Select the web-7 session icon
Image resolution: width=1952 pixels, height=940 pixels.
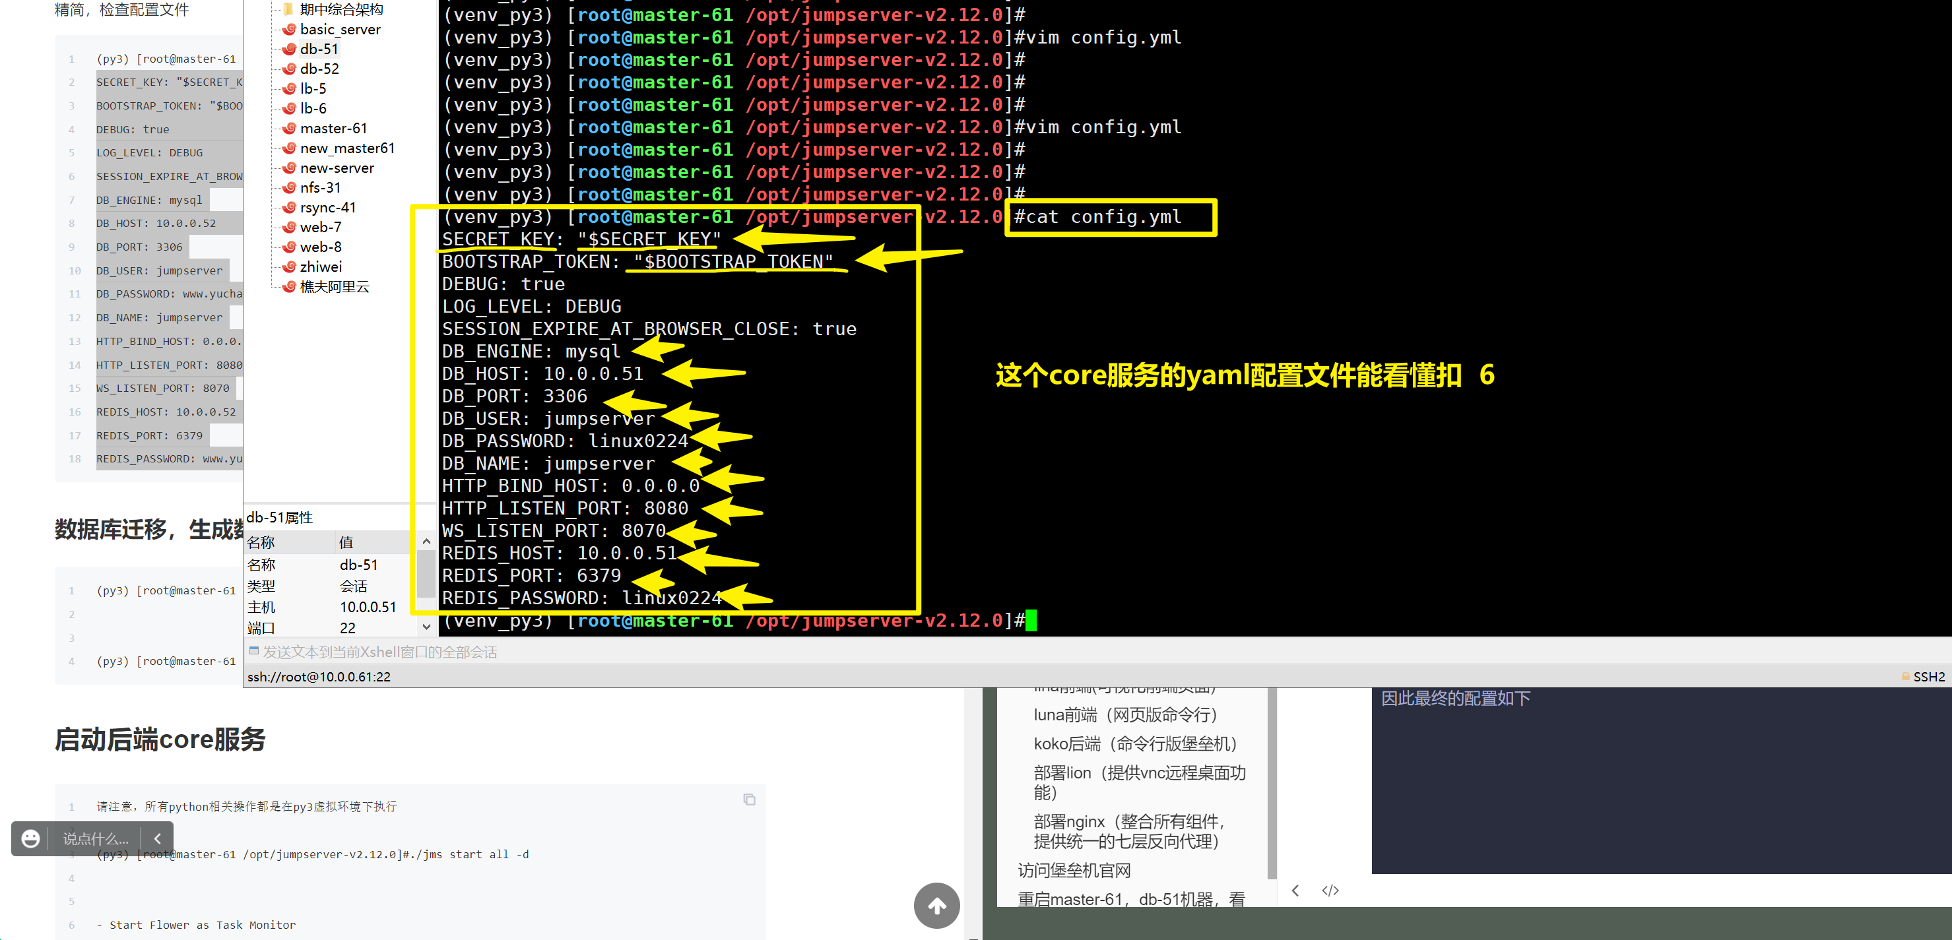288,227
